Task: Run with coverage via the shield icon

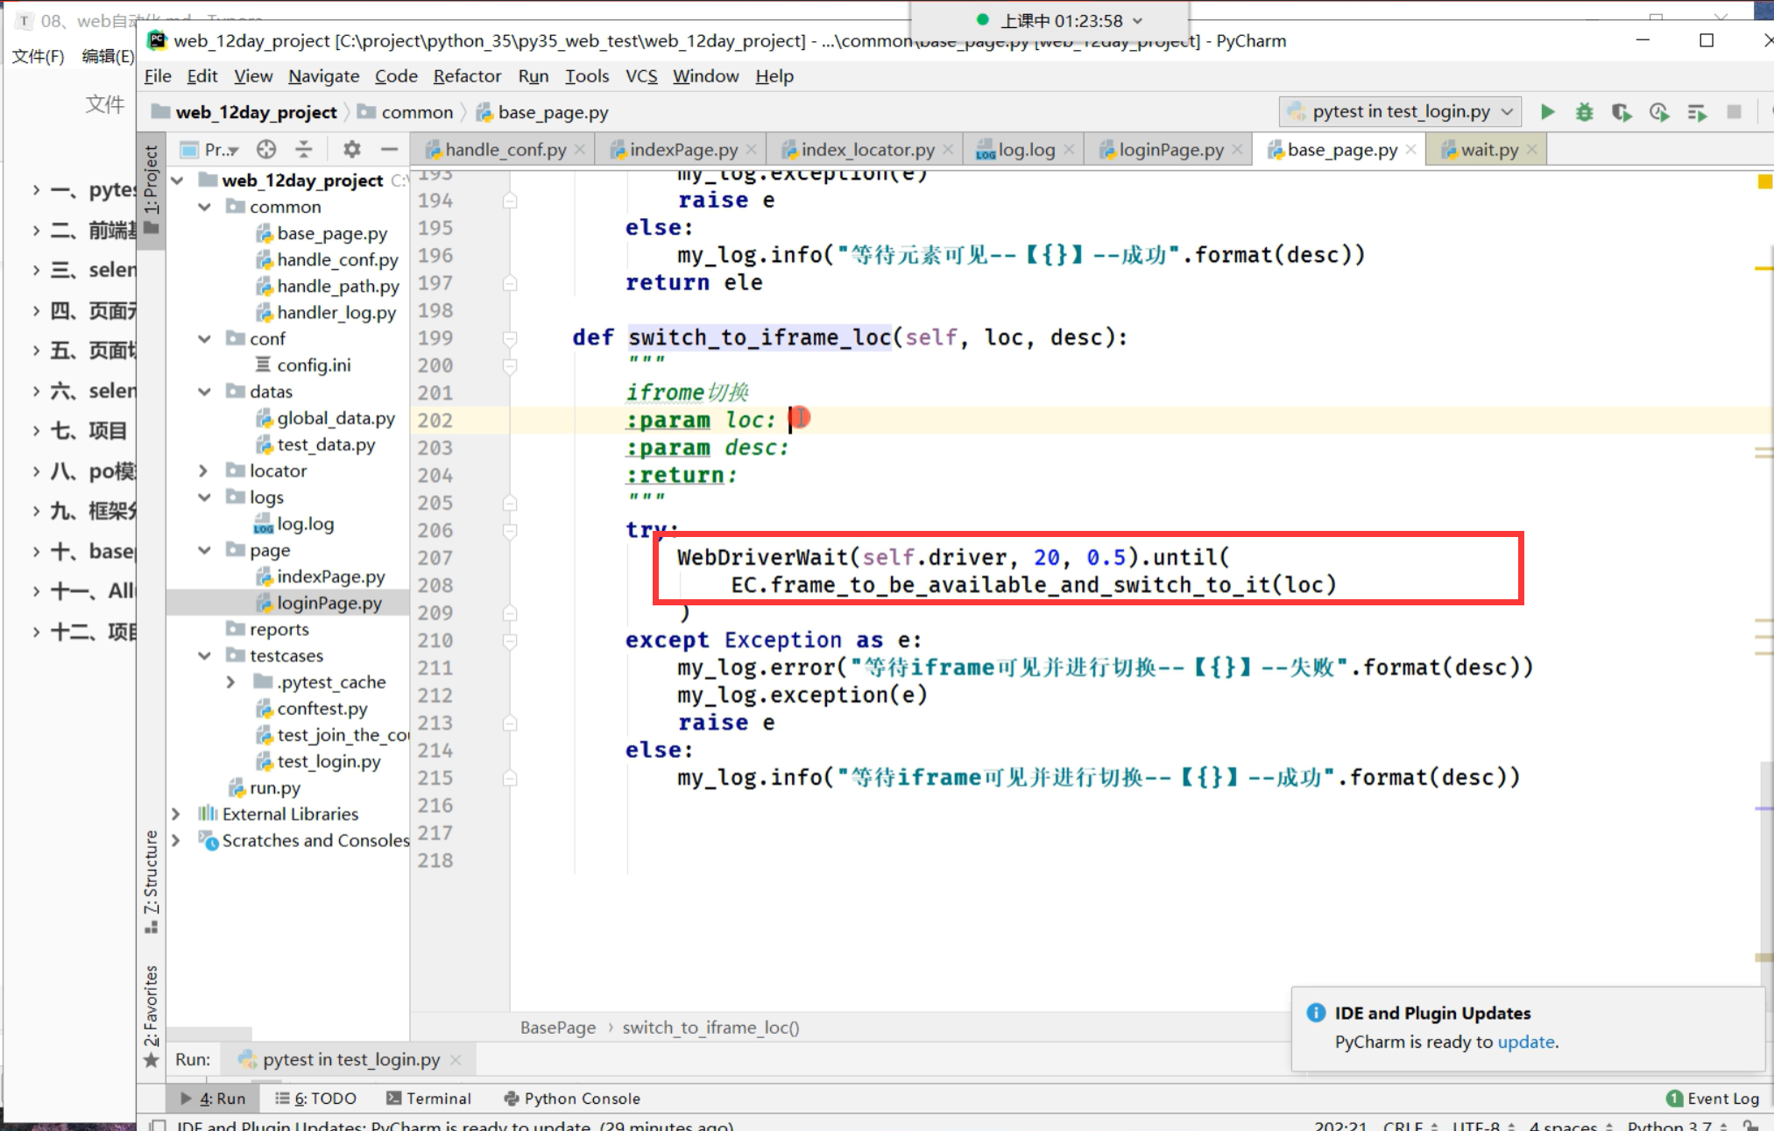Action: point(1621,112)
